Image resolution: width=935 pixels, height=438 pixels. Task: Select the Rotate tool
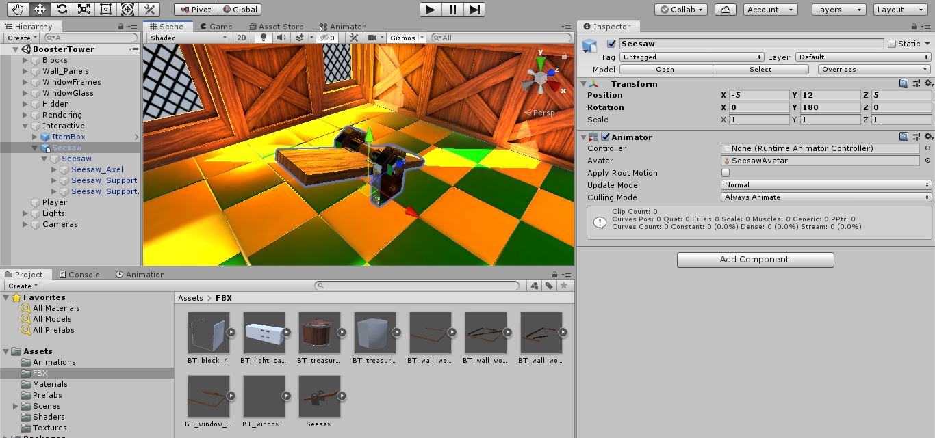click(x=63, y=9)
